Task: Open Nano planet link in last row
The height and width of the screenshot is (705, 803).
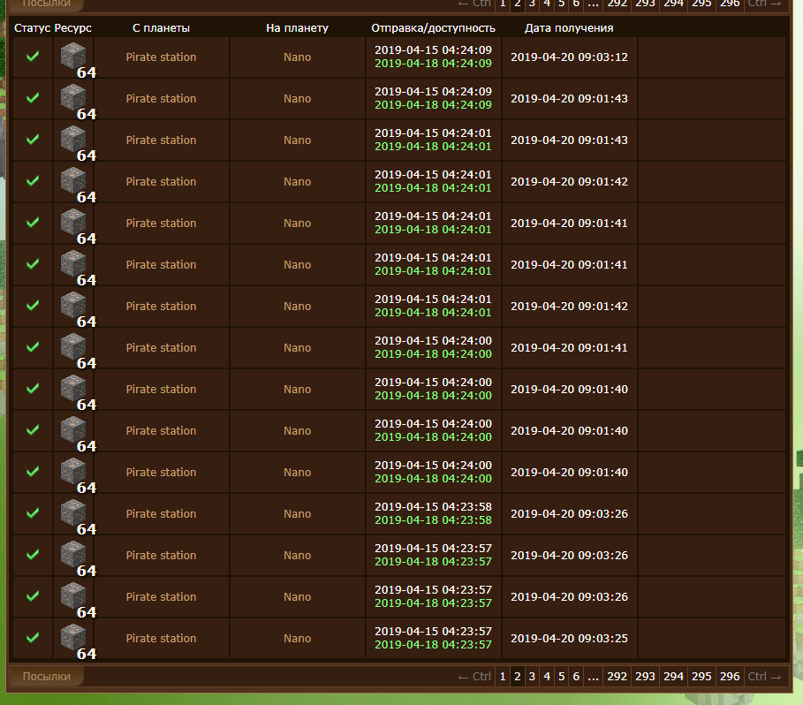Action: [x=297, y=638]
